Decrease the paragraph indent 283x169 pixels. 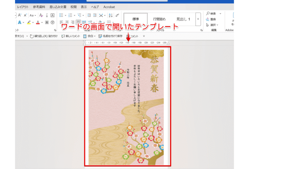point(89,15)
